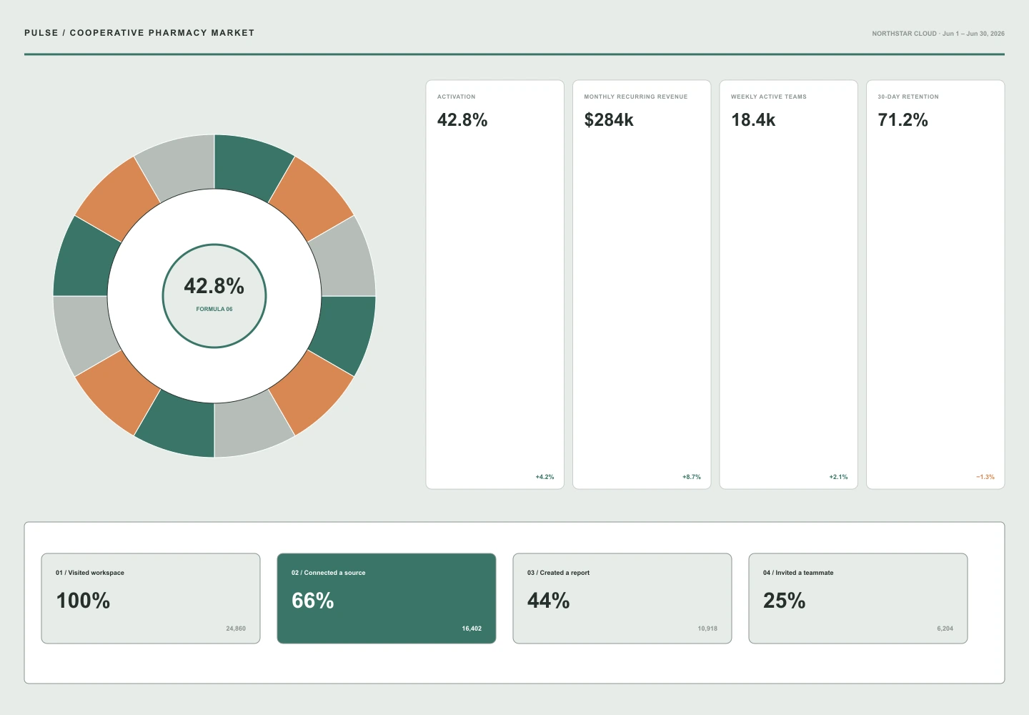This screenshot has height=715, width=1029.
Task: Open the Activation 42.8% metric card
Action: (494, 285)
